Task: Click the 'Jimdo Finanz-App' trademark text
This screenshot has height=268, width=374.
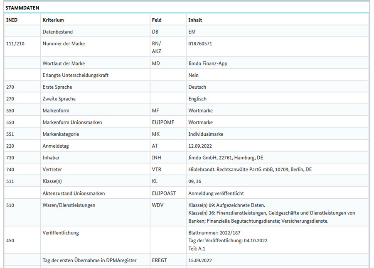Action: pyautogui.click(x=208, y=63)
